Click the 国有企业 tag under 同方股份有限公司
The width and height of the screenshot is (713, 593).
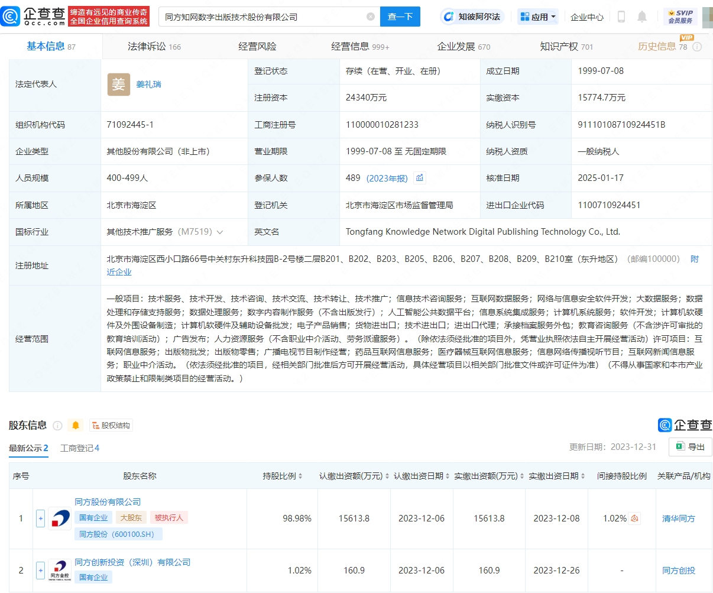[93, 517]
